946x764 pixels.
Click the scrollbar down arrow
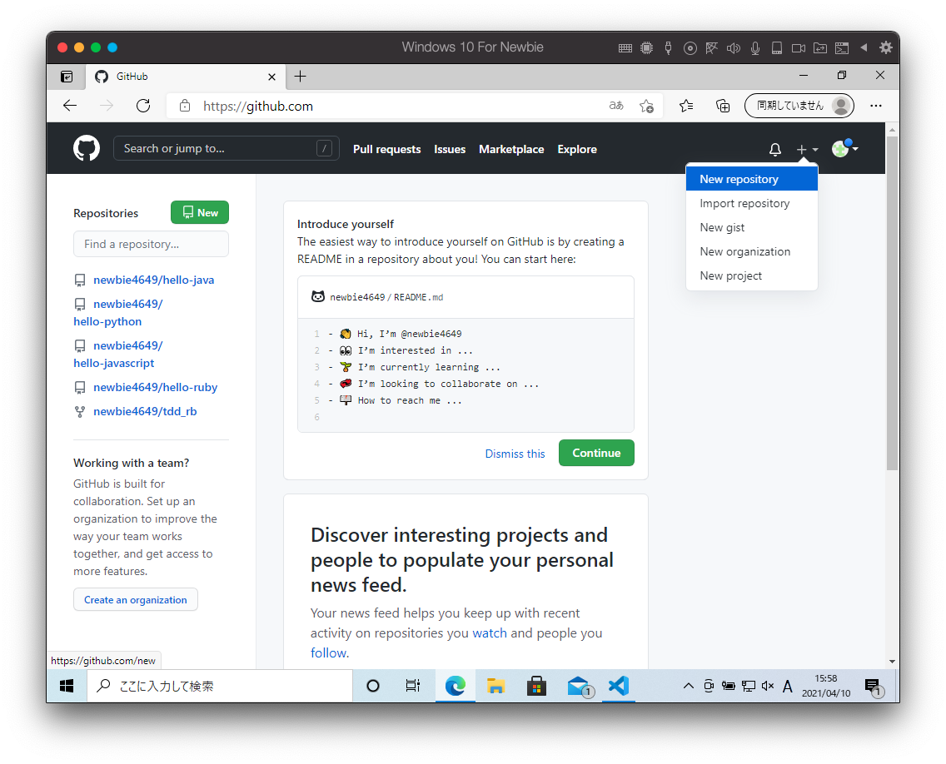[893, 662]
